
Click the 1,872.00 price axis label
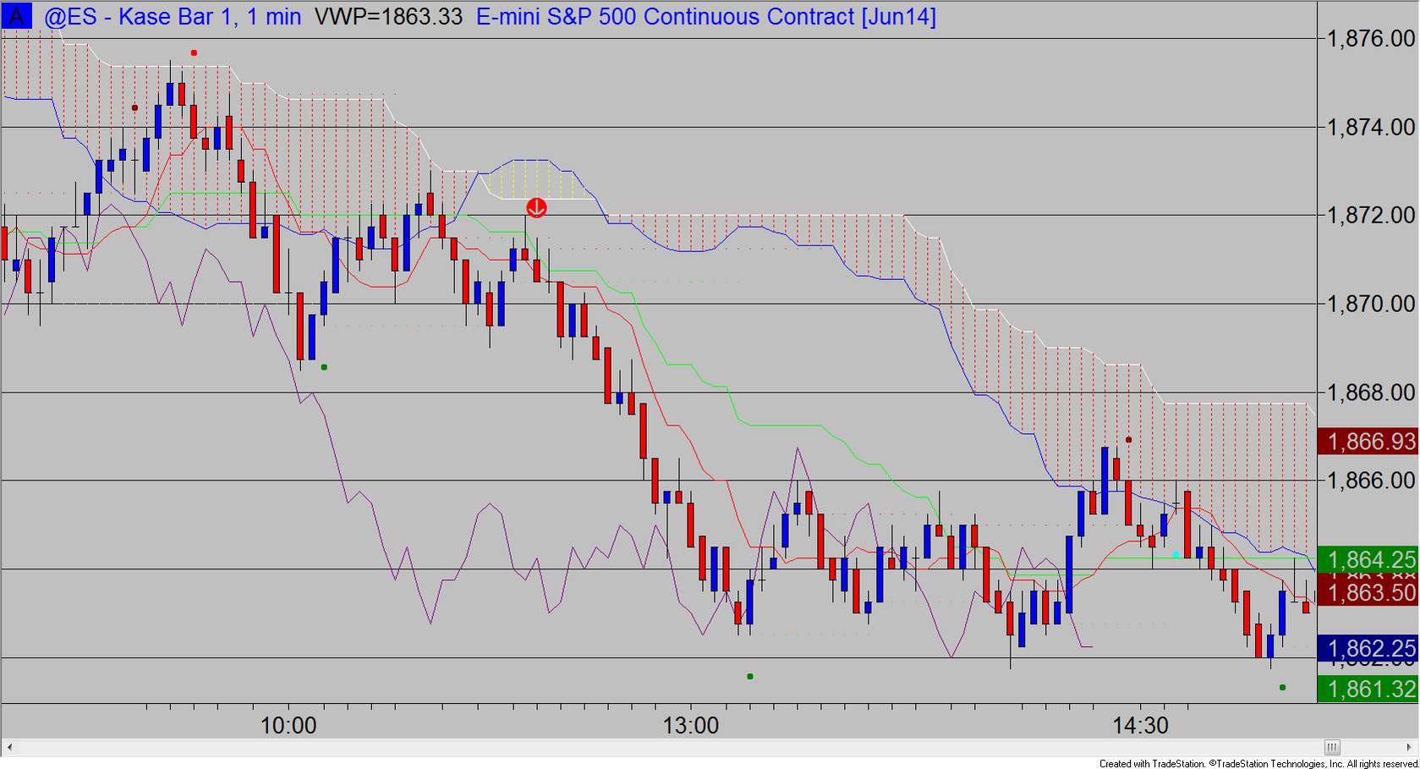[x=1371, y=216]
